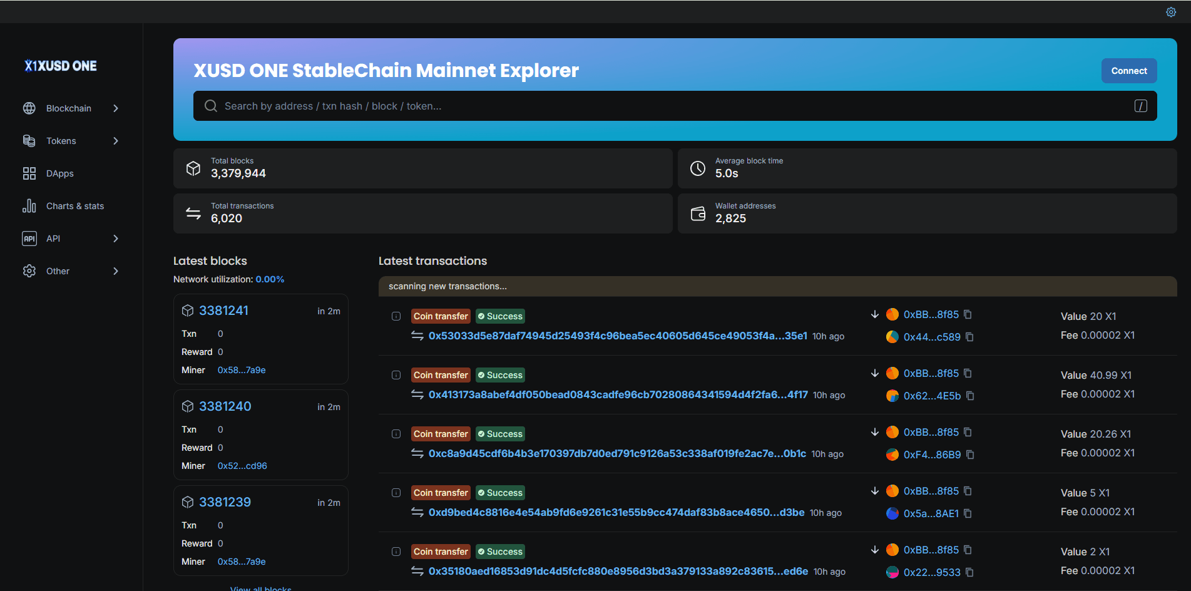Select the API icon in the sidebar
The height and width of the screenshot is (591, 1191).
29,238
